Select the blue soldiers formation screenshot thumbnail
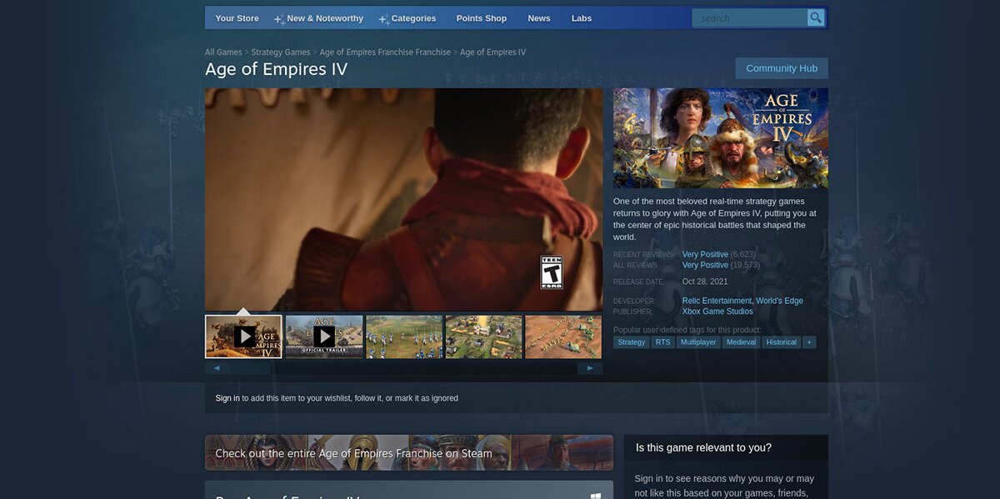This screenshot has width=1000, height=499. tap(404, 337)
